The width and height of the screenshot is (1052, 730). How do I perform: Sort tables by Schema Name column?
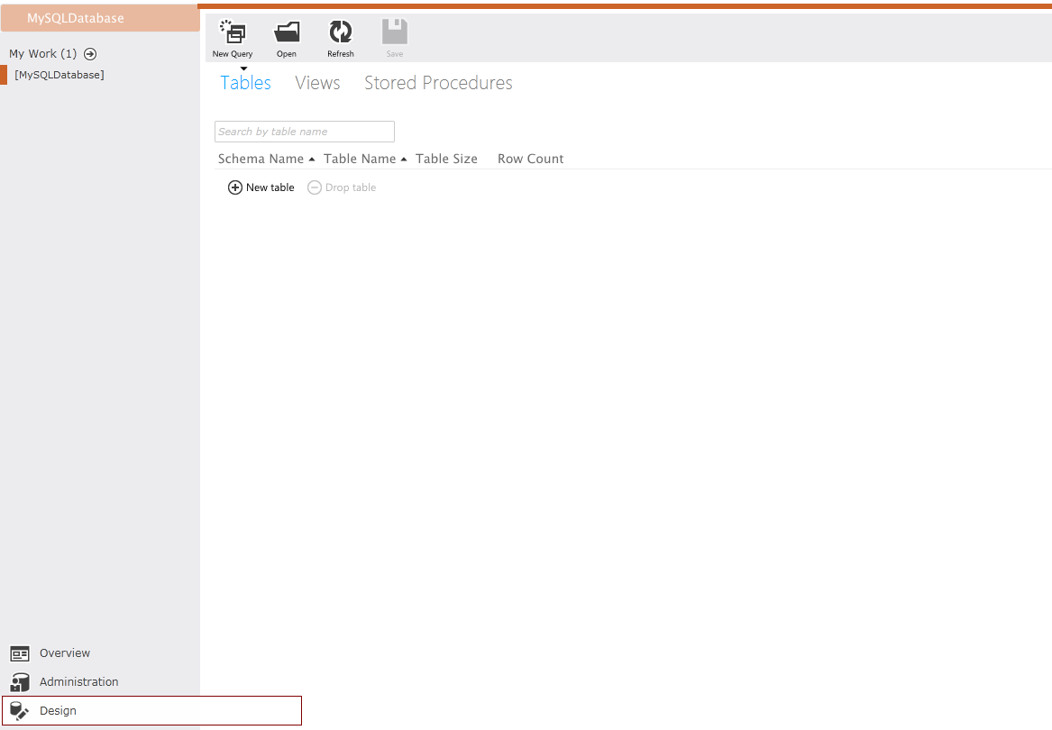click(x=261, y=159)
